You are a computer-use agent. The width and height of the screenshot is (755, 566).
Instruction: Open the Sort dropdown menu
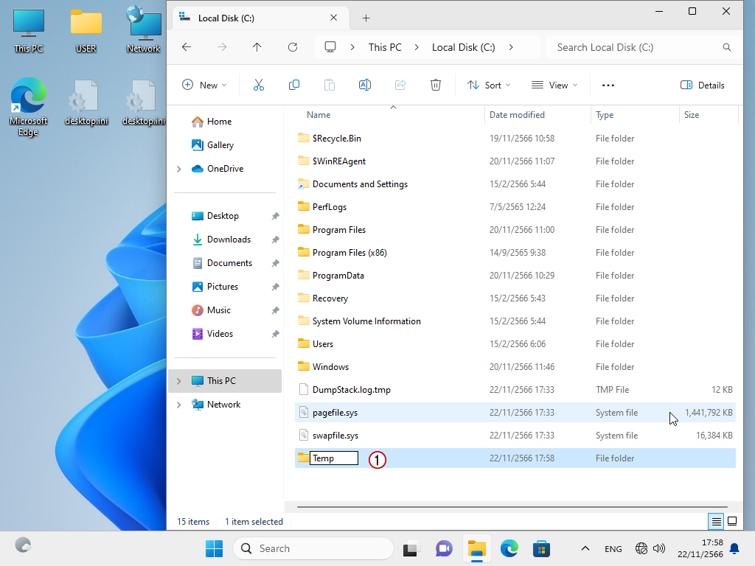pyautogui.click(x=489, y=85)
